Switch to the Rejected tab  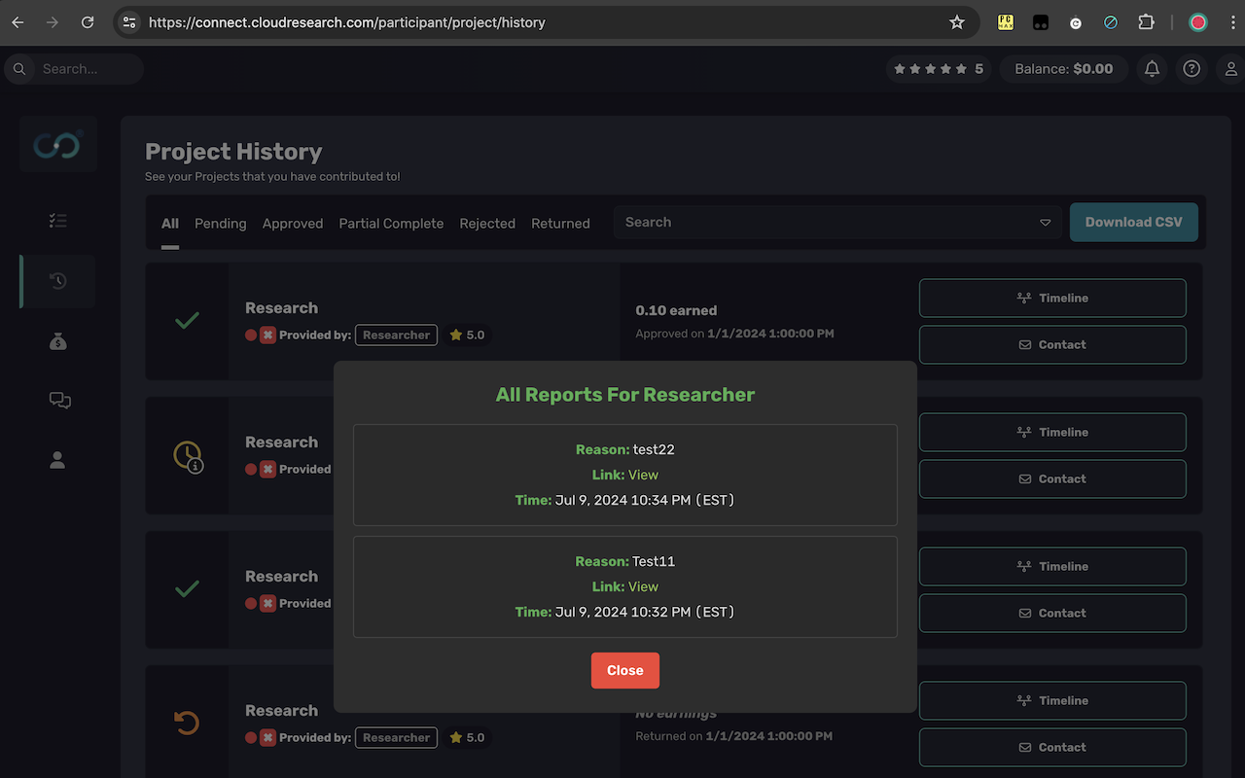tap(487, 223)
